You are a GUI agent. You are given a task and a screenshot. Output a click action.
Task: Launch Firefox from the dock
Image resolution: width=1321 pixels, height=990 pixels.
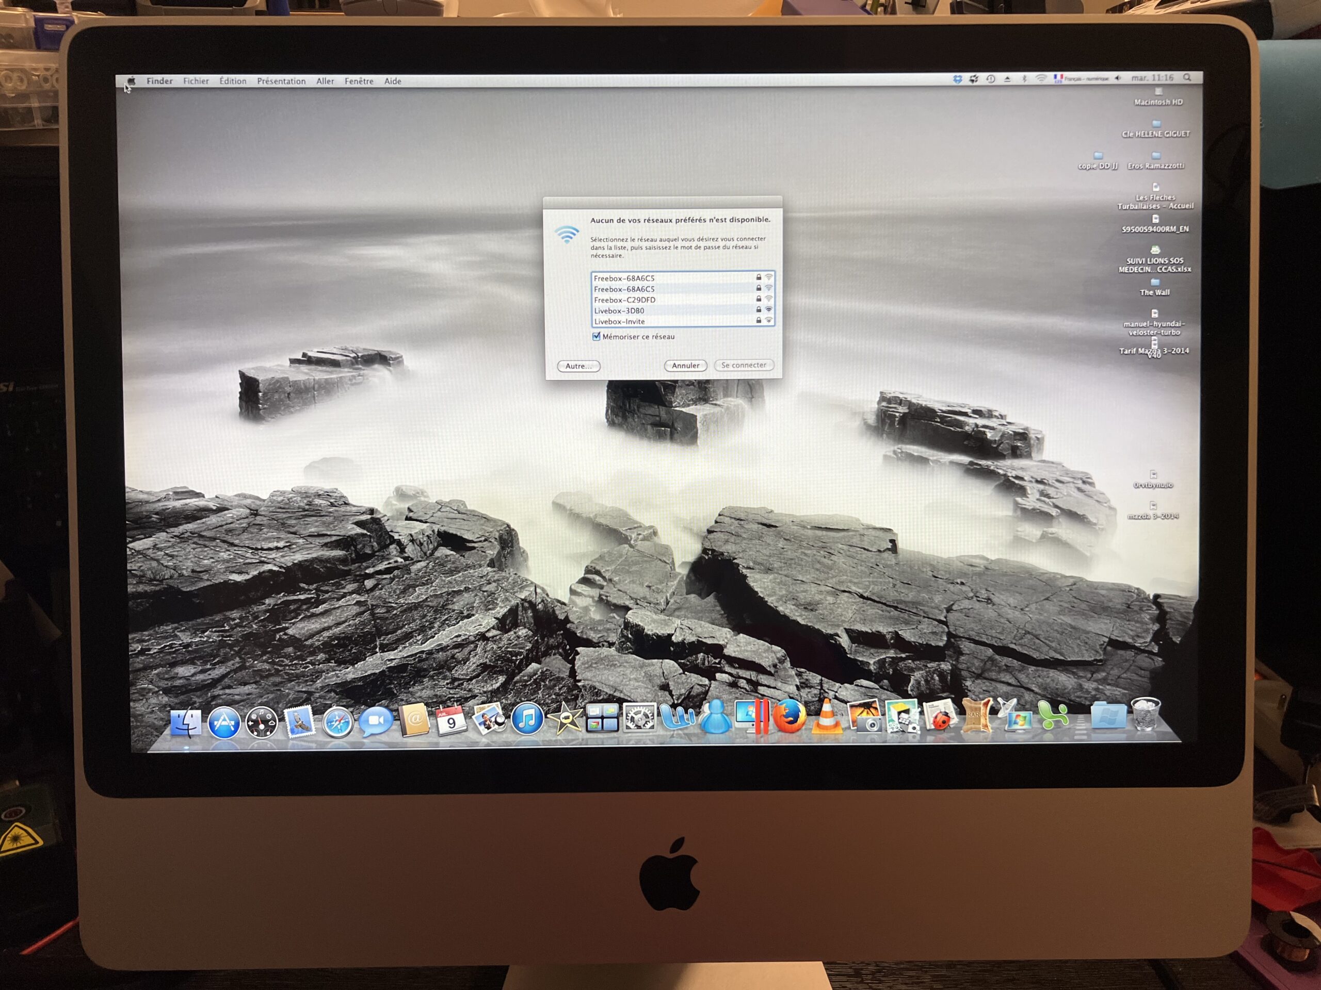point(789,717)
